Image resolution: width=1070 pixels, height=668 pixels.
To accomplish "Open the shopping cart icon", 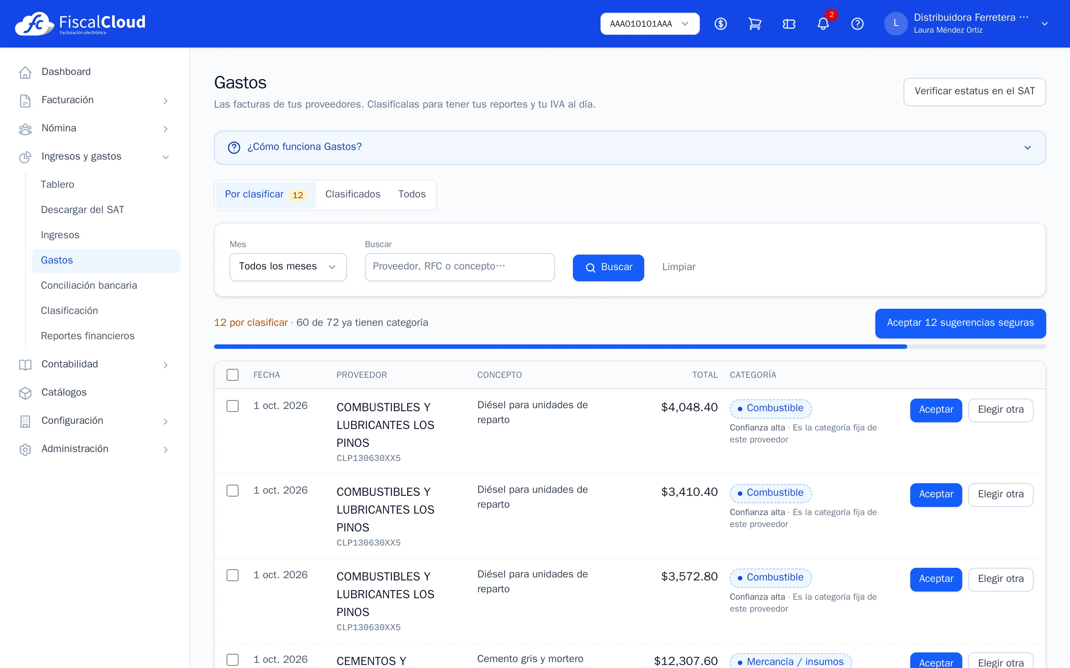I will [x=755, y=24].
